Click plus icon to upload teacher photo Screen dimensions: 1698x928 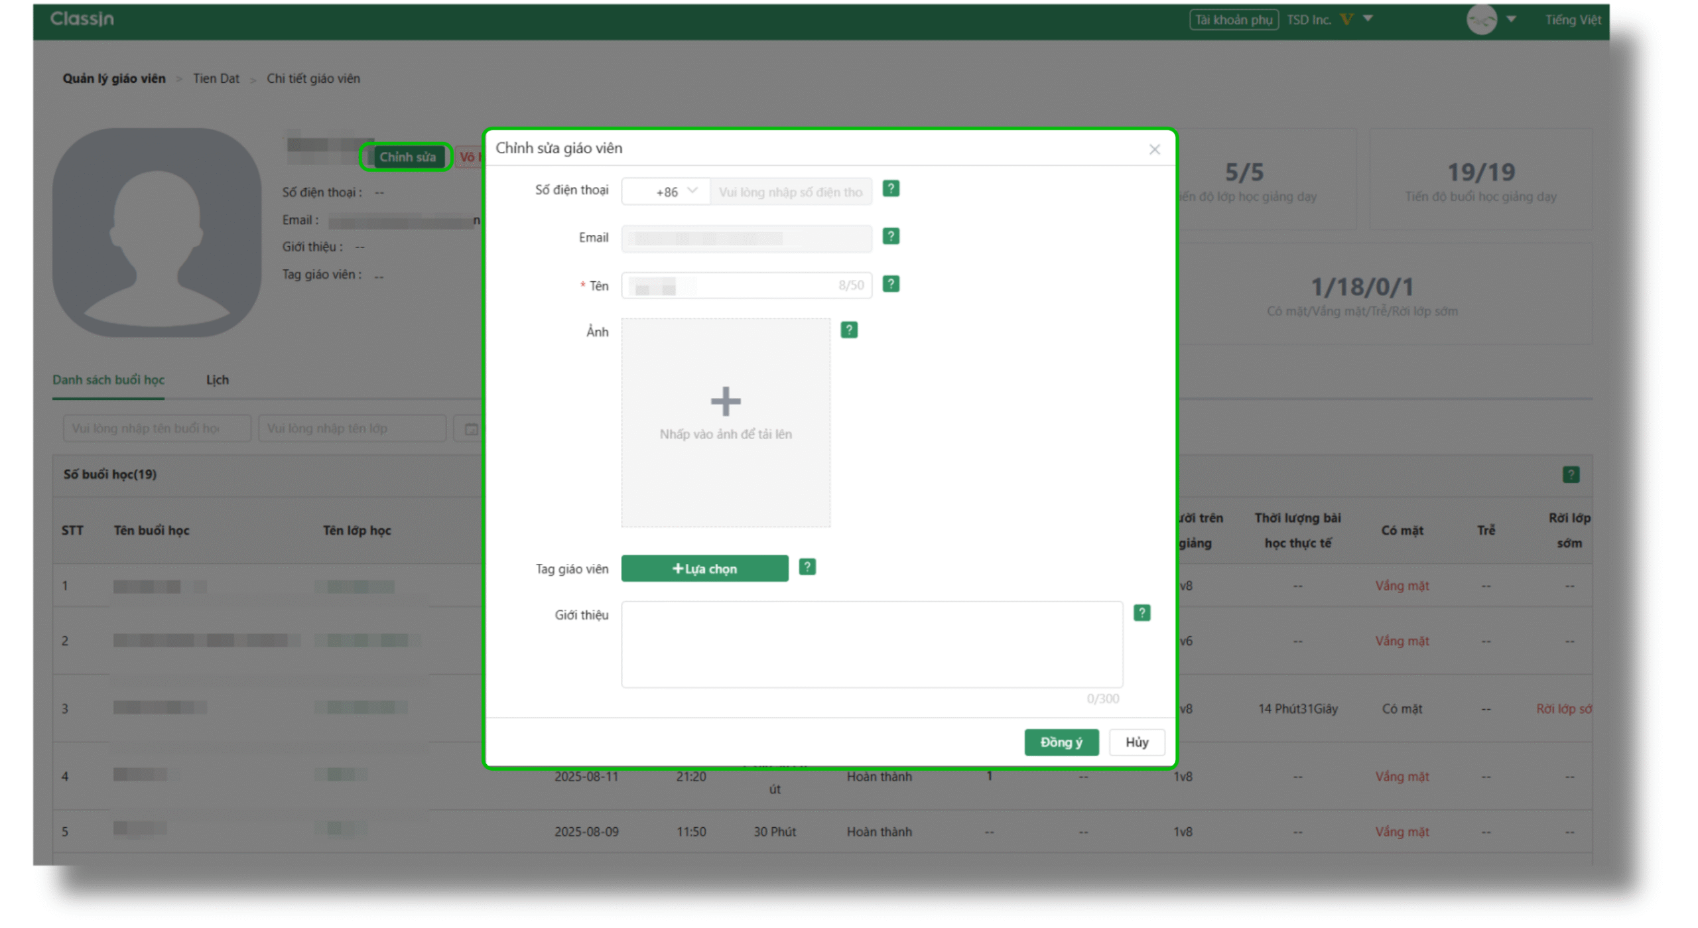pos(725,401)
